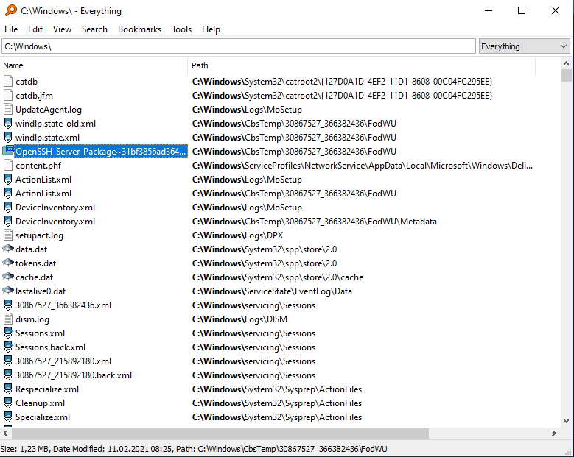This screenshot has height=457, width=574.
Task: Click the cache.dat file icon
Action: [7, 277]
